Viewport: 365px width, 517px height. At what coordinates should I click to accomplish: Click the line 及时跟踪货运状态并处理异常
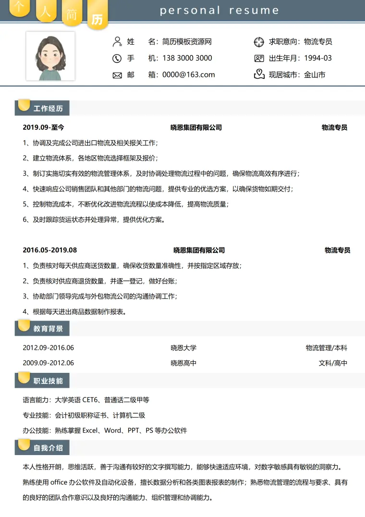coord(94,220)
